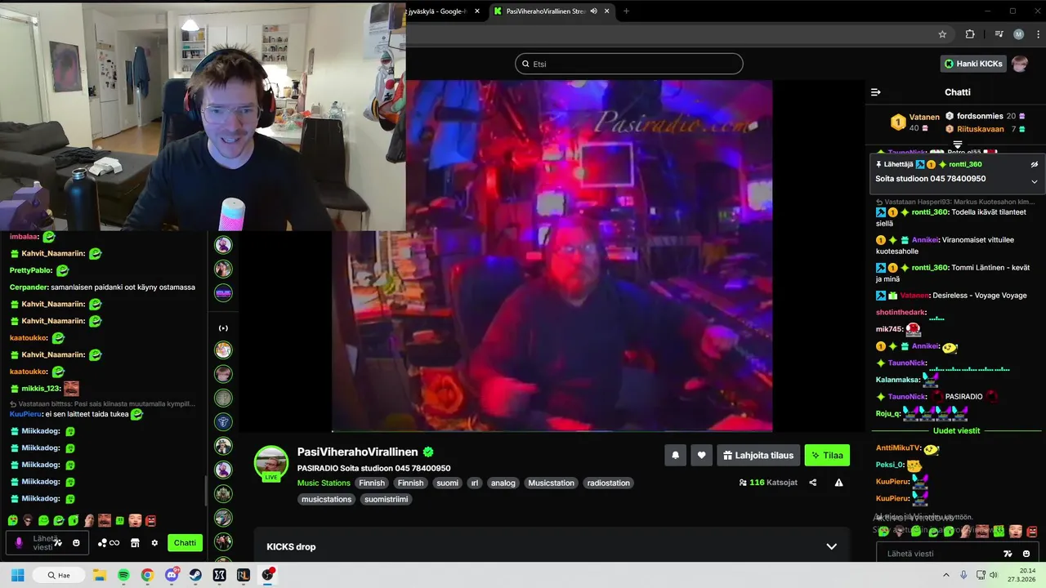1046x588 pixels.
Task: Jump to new messages via Uudet viestit
Action: click(x=956, y=430)
